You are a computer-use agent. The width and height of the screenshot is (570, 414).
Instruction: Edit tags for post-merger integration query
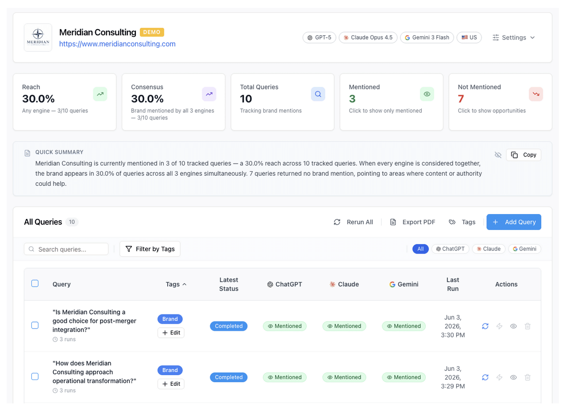click(x=171, y=333)
